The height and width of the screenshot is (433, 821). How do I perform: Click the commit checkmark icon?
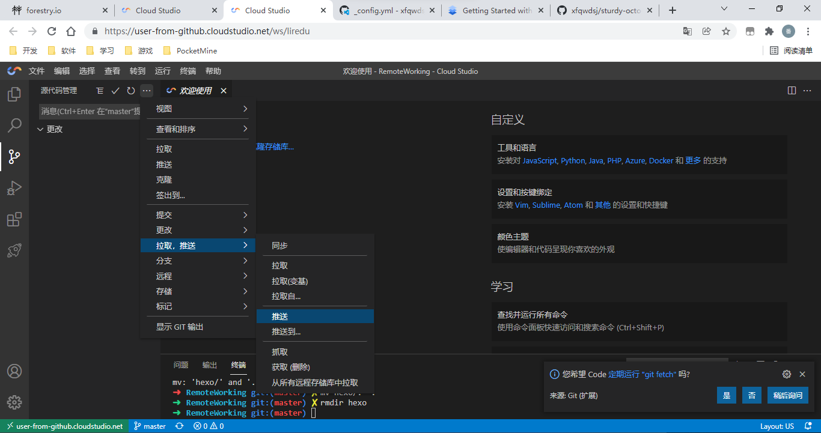(115, 91)
